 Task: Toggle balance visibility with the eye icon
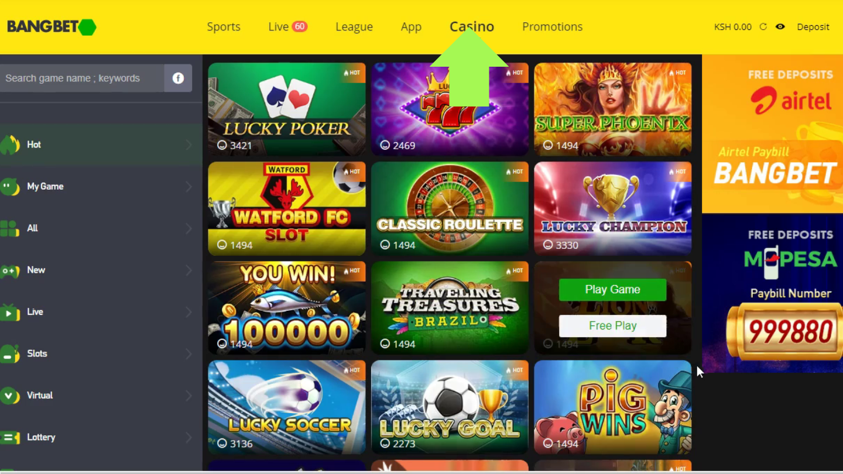(780, 26)
